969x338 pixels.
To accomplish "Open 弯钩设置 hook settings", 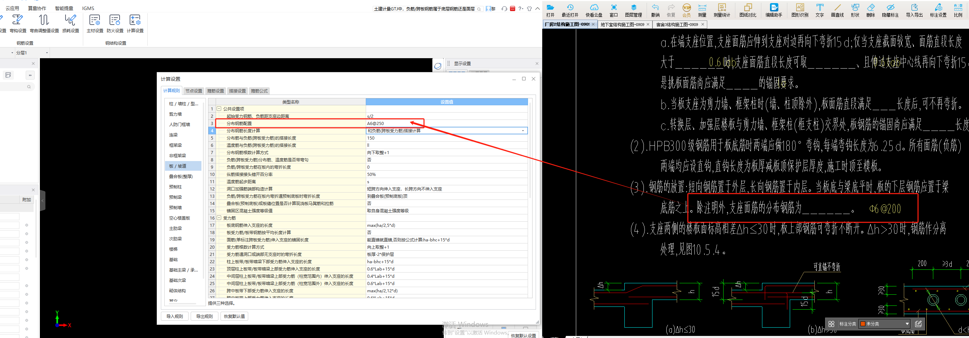I will pyautogui.click(x=18, y=23).
